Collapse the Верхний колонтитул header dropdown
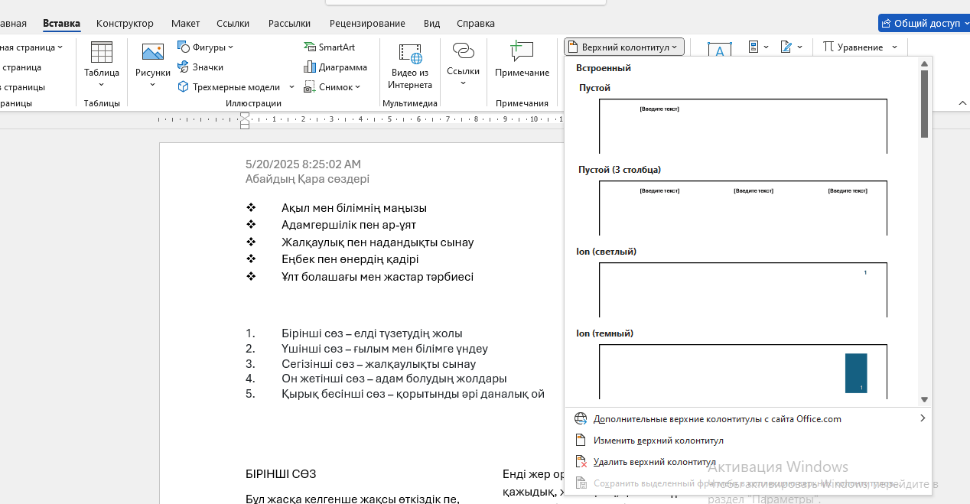970x504 pixels. 623,47
